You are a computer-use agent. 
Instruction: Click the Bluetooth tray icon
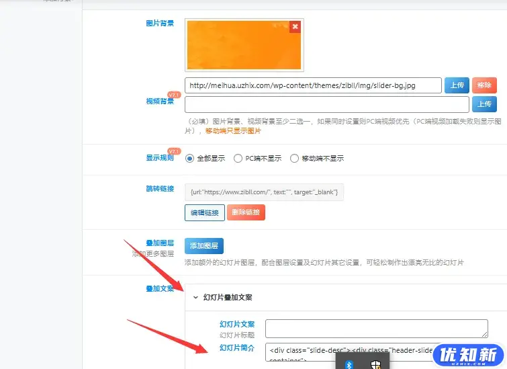click(349, 364)
